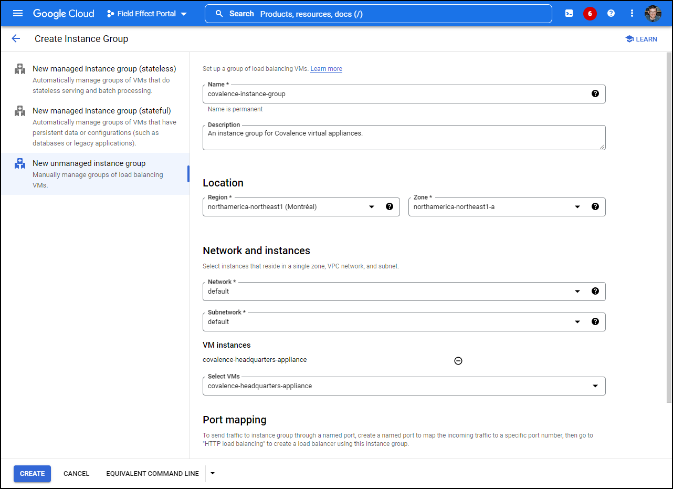The height and width of the screenshot is (489, 673).
Task: Click the Description text area
Action: coord(404,138)
